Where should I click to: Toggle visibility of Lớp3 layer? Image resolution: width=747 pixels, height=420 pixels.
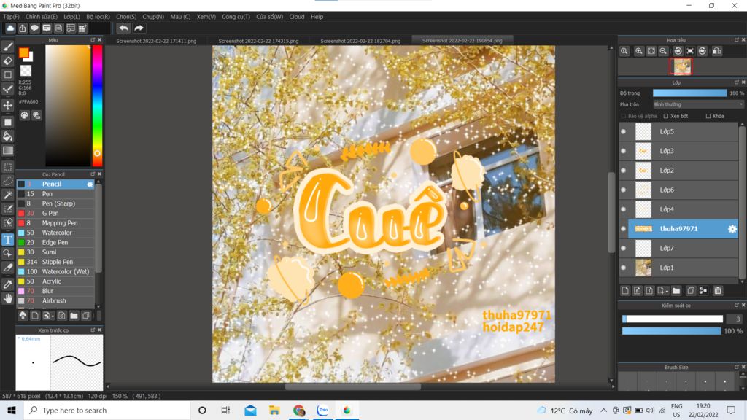click(x=623, y=151)
